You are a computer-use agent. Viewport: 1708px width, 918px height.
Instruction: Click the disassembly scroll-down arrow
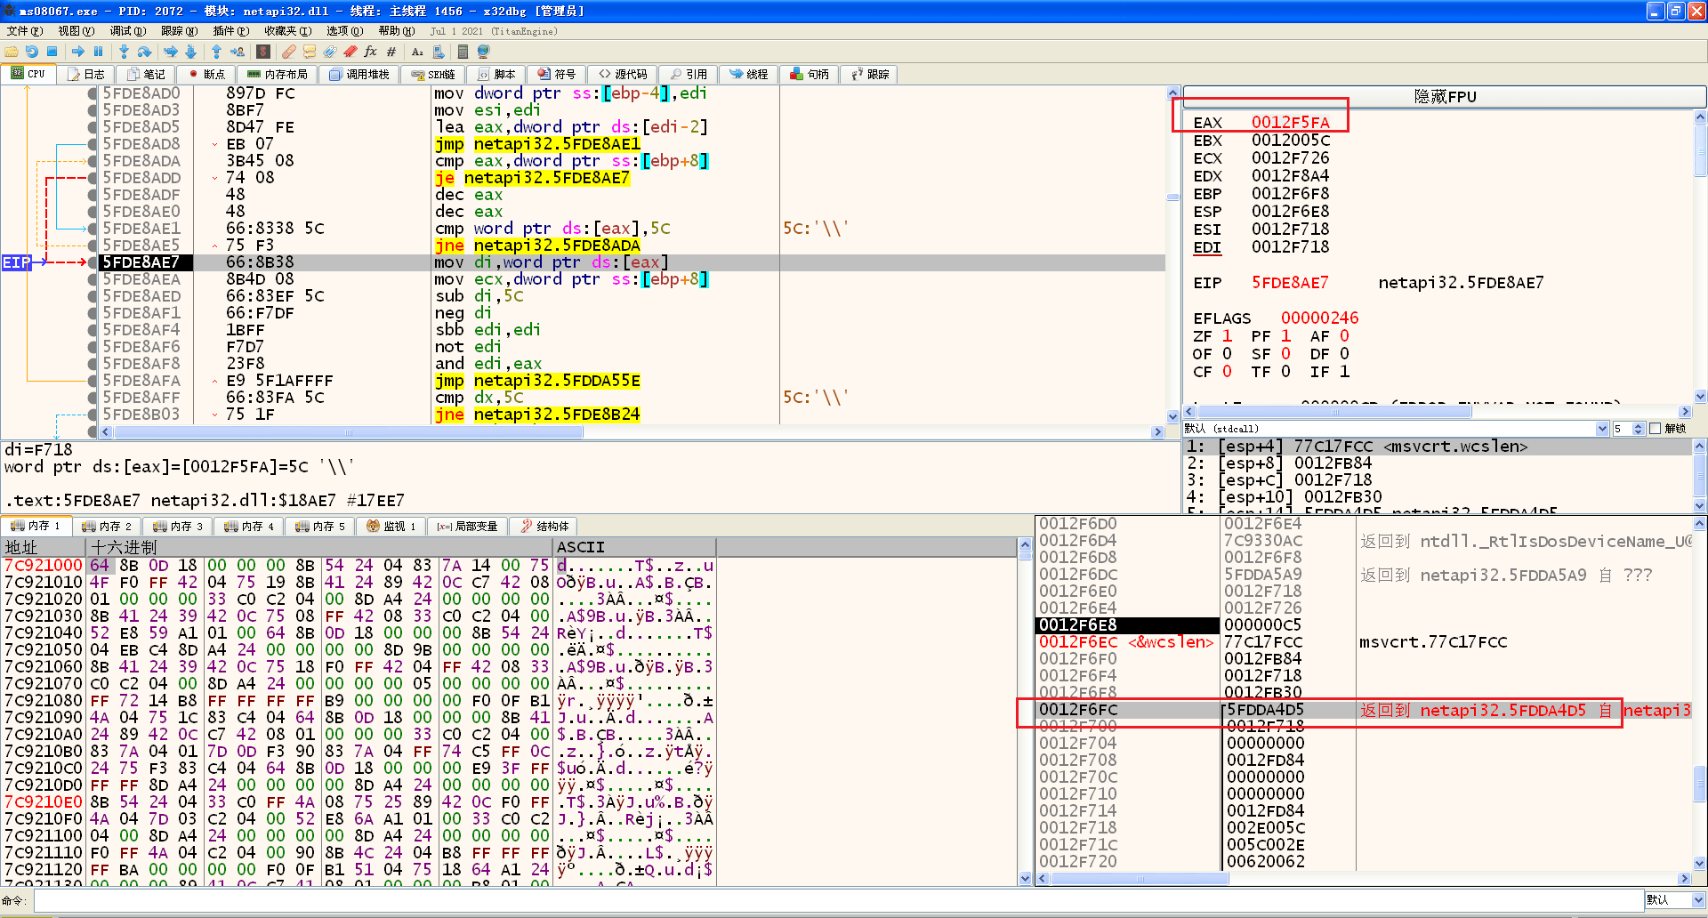(x=1172, y=415)
